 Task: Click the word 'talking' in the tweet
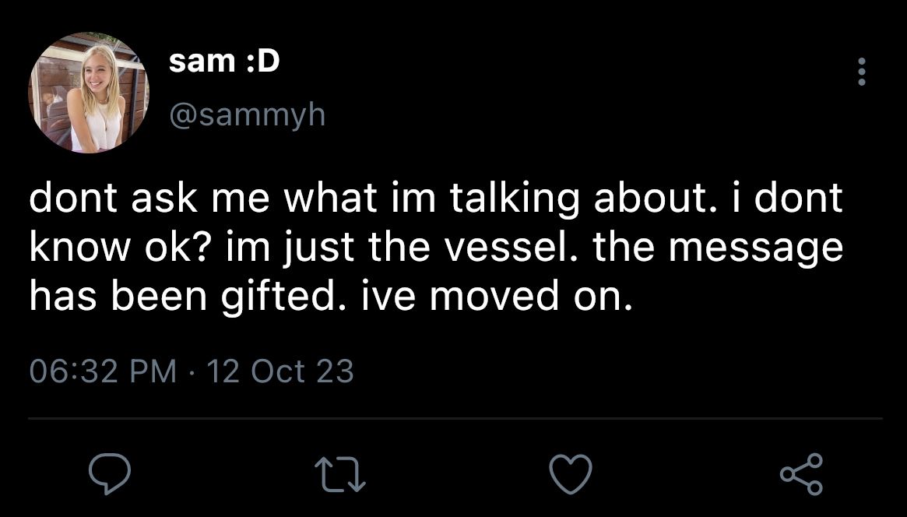click(x=514, y=199)
